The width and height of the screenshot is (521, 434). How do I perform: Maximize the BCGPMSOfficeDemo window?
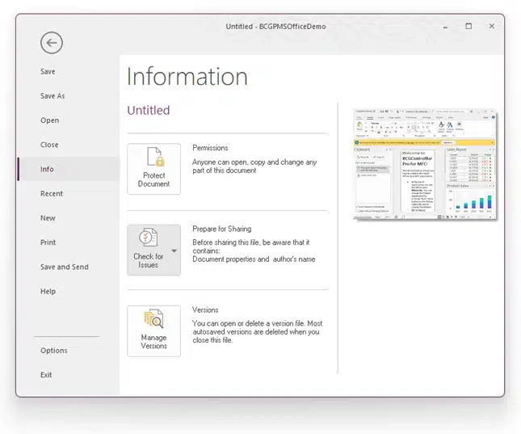(x=468, y=27)
